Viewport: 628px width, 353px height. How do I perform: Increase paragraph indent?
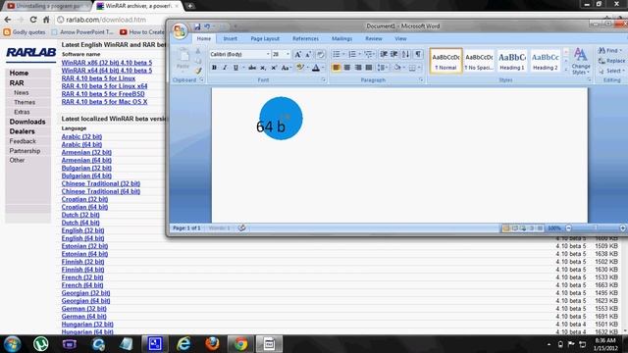(x=394, y=55)
